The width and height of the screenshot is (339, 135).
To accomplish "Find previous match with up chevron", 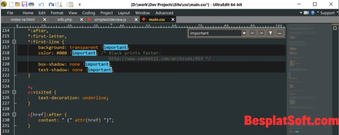I will [x=262, y=33].
